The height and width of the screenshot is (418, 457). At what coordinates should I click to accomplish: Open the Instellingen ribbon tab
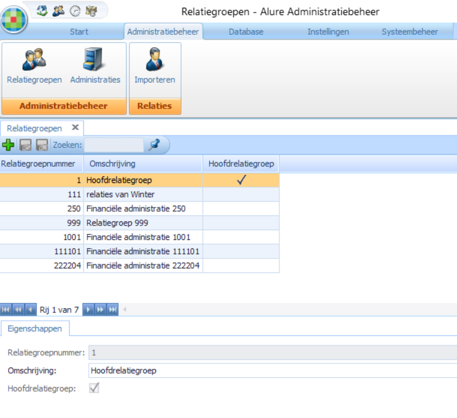tap(328, 32)
